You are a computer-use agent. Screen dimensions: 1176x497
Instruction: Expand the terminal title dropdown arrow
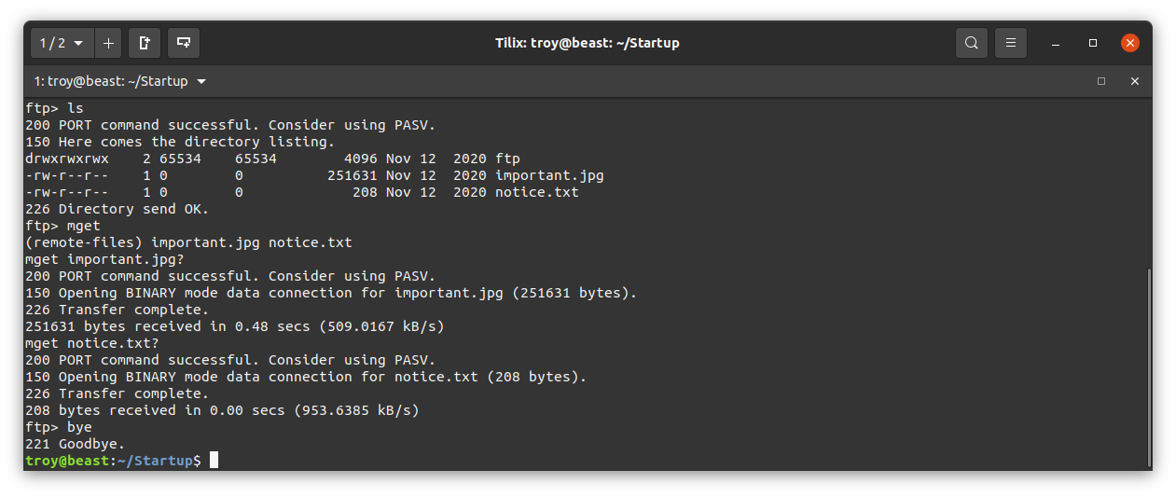coord(201,81)
